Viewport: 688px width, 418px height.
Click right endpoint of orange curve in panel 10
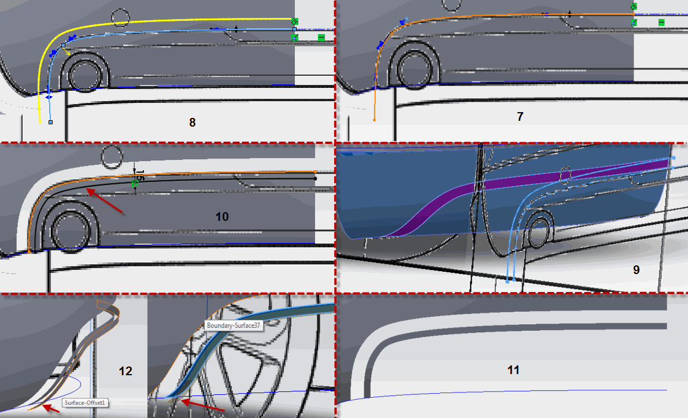point(315,172)
